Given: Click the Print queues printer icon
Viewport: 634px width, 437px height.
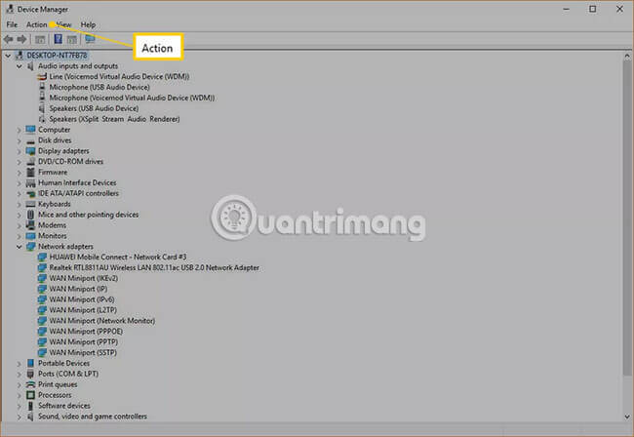Looking at the screenshot, I should point(30,384).
